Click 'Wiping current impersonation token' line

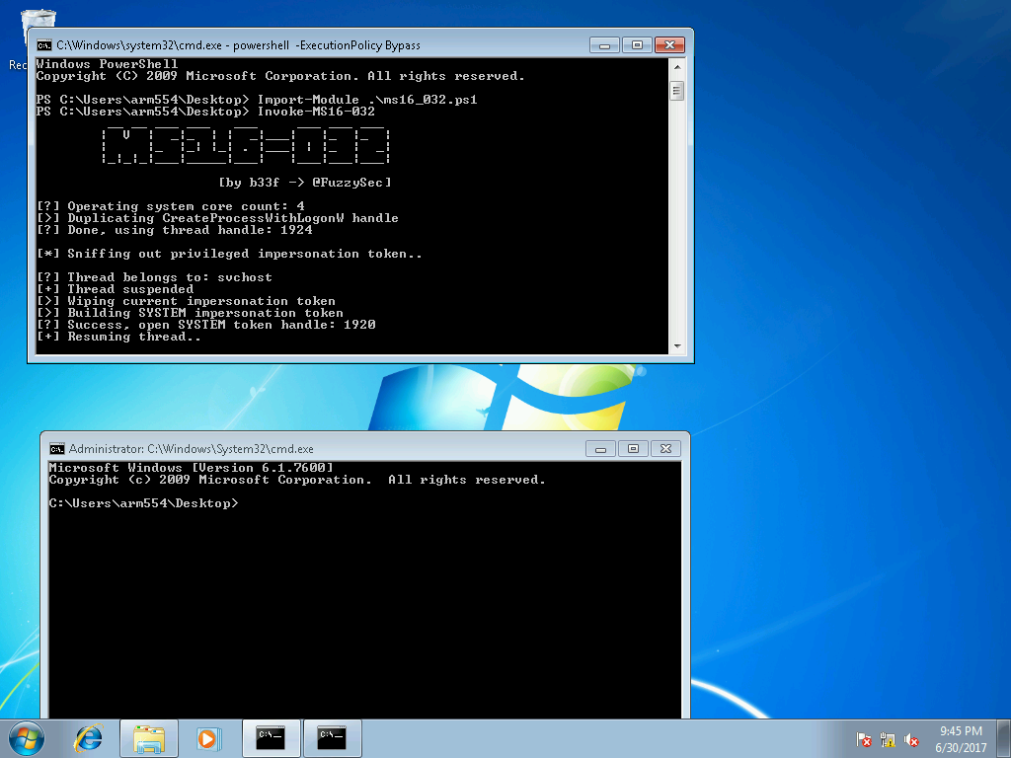187,301
